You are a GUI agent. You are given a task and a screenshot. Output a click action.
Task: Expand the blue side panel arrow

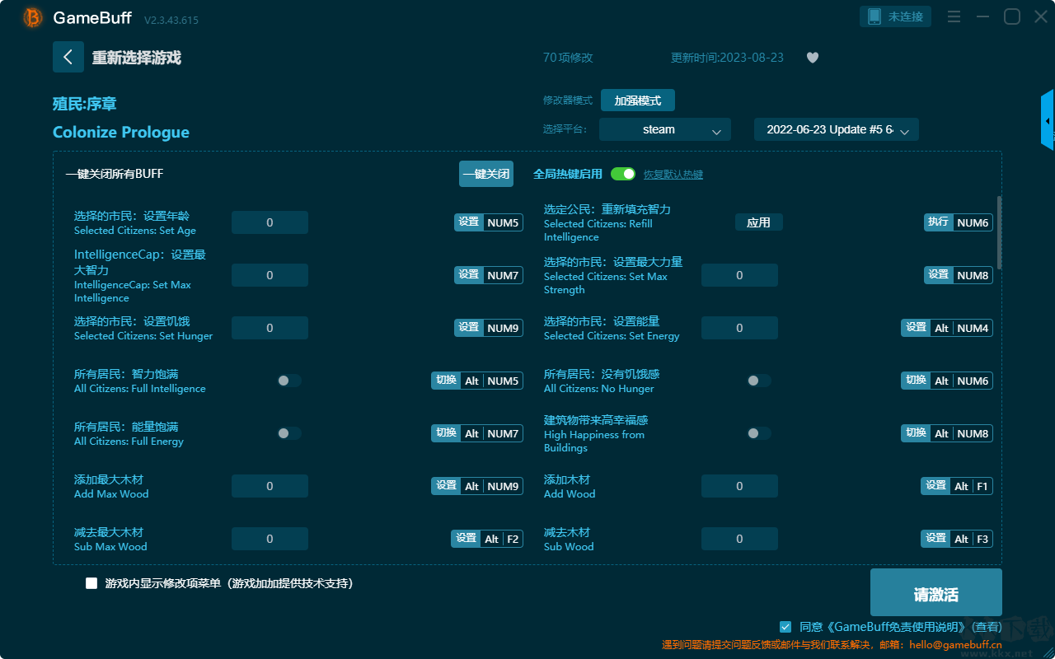1048,120
